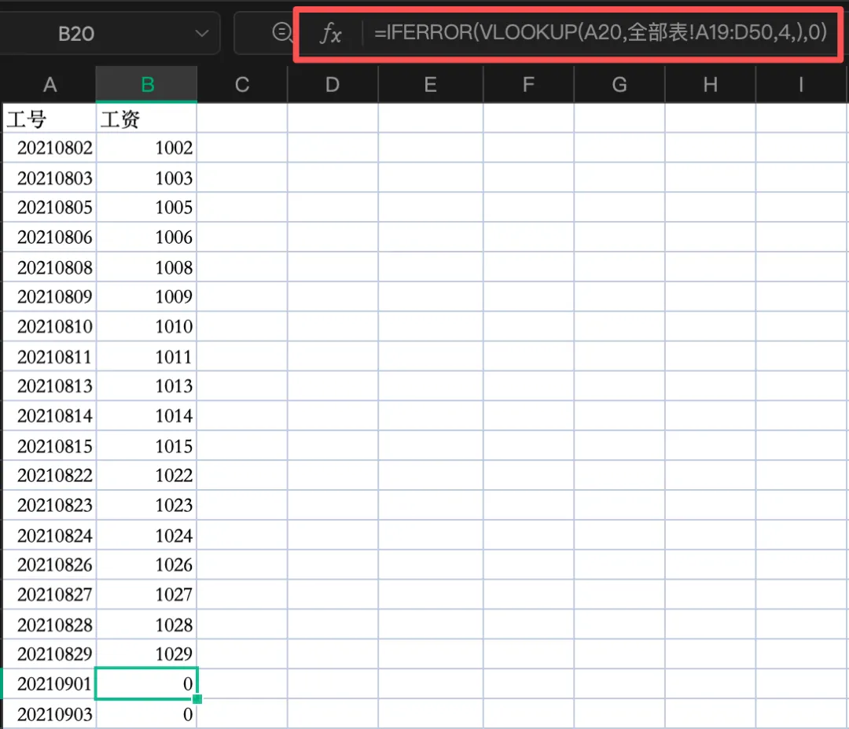Click the magnifier icon beside fx
Image resolution: width=849 pixels, height=729 pixels.
tap(281, 32)
